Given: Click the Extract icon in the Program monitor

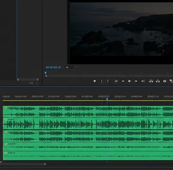Looking at the screenshot, I should (158, 81).
